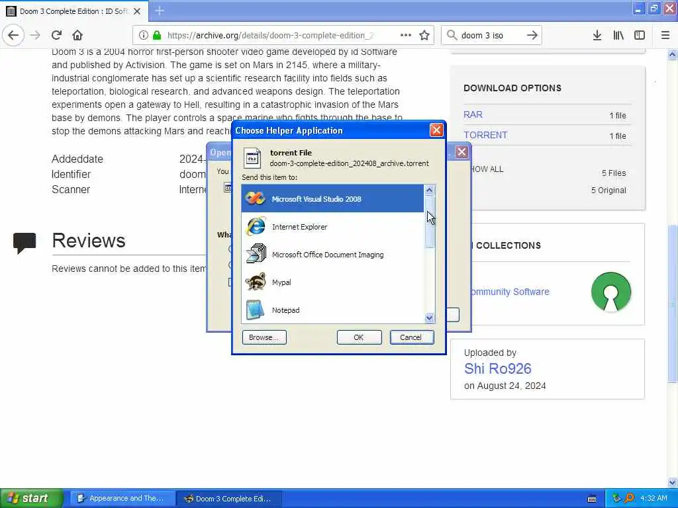The width and height of the screenshot is (678, 508).
Task: Pick Mypal raccoon icon in the list
Action: click(255, 282)
